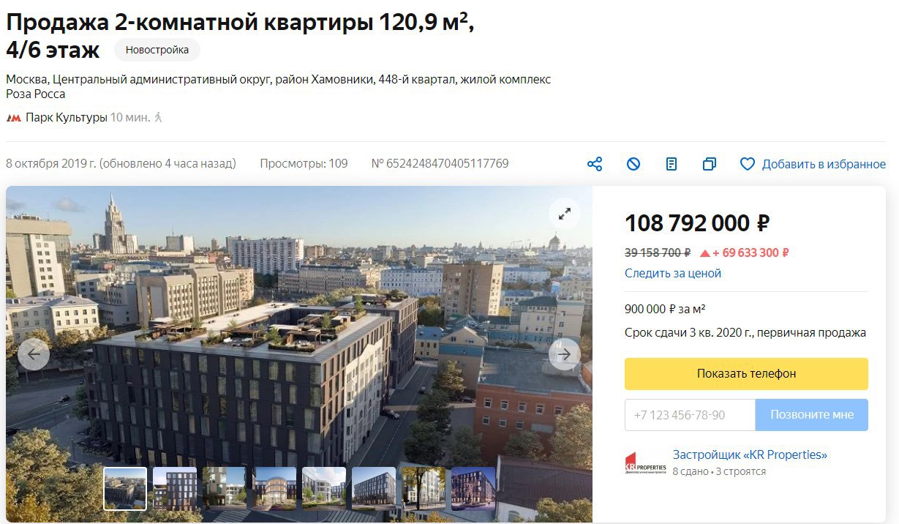The image size is (899, 524).
Task: Go to previous photo with left arrow
Action: coord(34,354)
